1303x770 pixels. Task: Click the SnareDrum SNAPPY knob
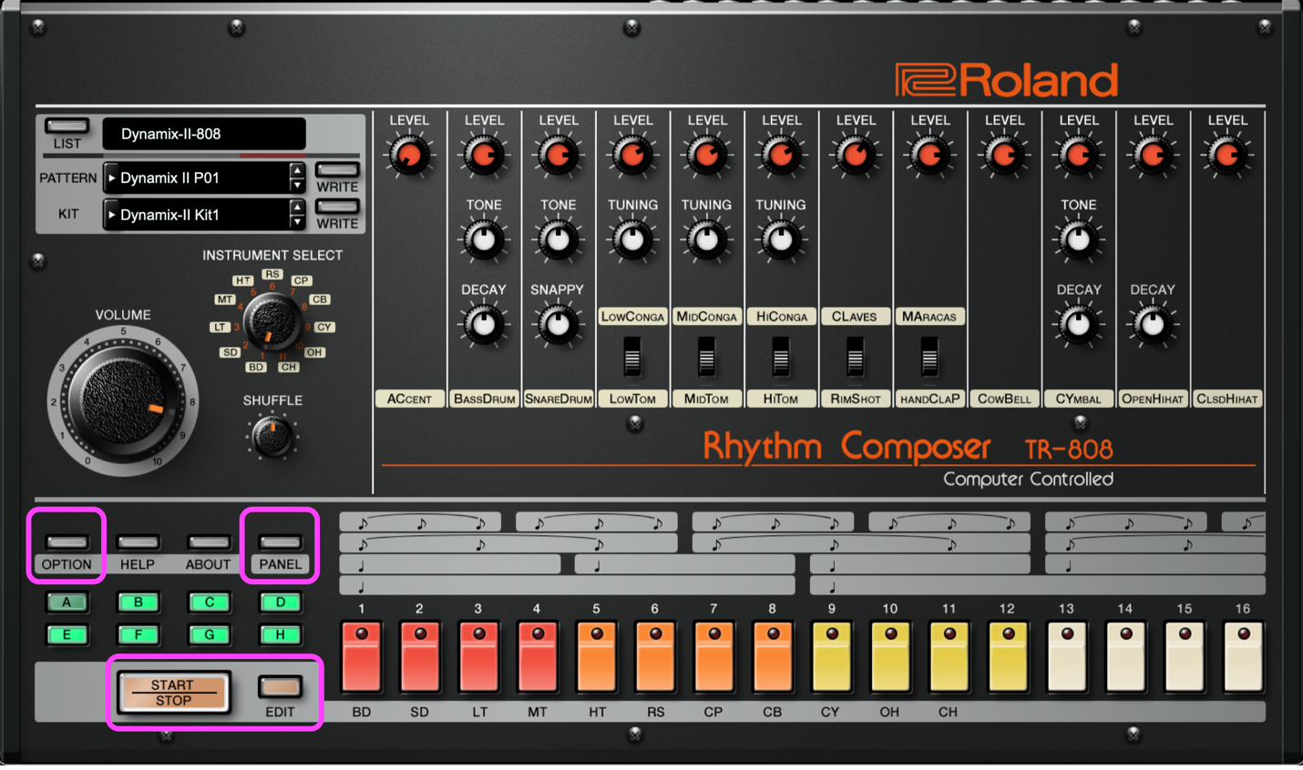point(558,325)
